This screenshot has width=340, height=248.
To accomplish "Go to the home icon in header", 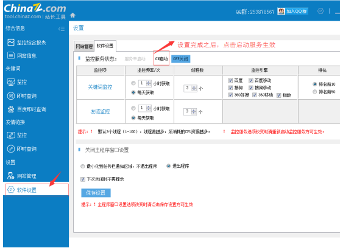I will point(73,15).
